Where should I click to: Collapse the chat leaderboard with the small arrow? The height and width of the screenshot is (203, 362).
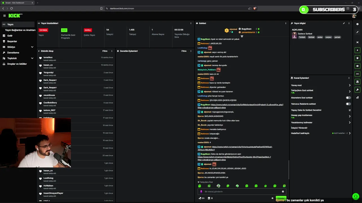[242, 36]
